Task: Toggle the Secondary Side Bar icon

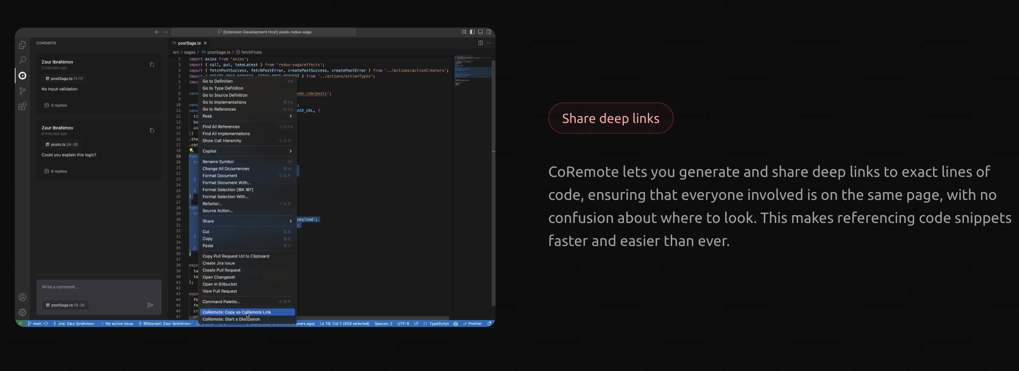Action: point(489,32)
